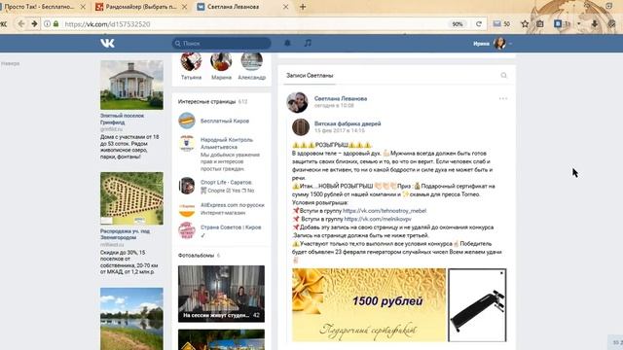Open reposted source 'Вятская фабрика дверей'
623x350 pixels.
(348, 123)
